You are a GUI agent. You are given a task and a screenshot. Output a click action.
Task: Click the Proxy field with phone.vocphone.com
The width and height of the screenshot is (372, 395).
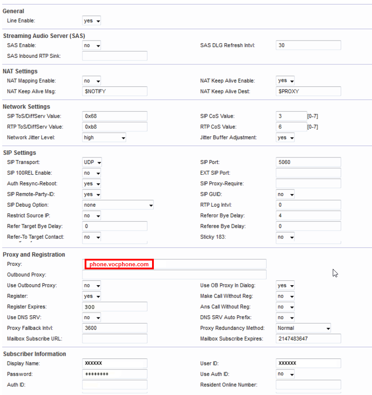pyautogui.click(x=174, y=264)
